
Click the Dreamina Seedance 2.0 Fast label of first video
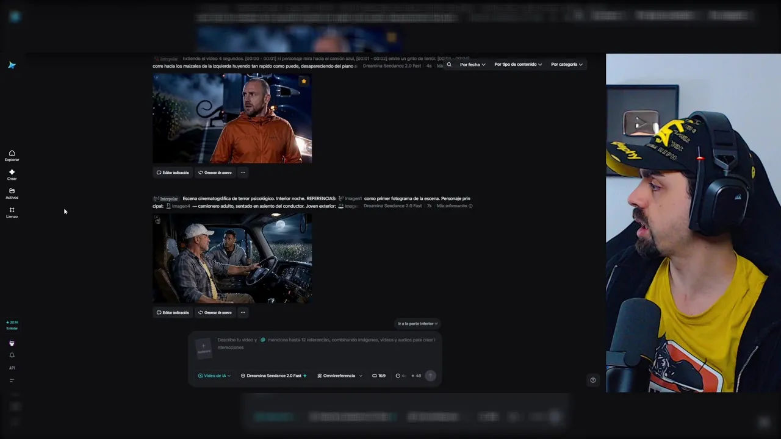[x=392, y=66]
